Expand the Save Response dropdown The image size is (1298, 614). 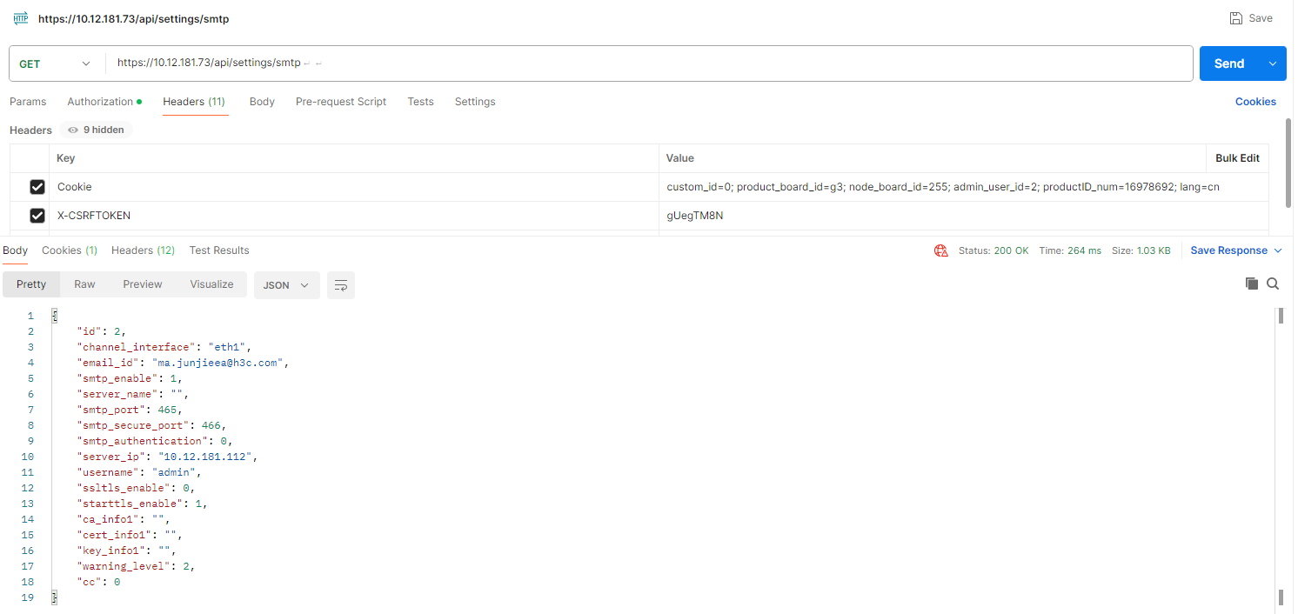(x=1278, y=250)
